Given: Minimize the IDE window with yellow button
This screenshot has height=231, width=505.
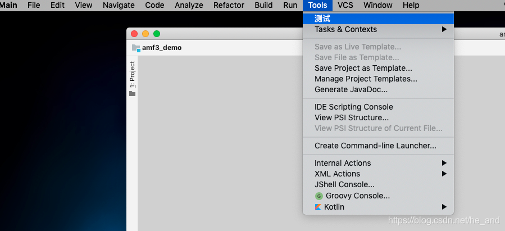Looking at the screenshot, I should (x=145, y=34).
